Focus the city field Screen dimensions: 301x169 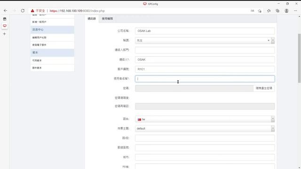205,157
